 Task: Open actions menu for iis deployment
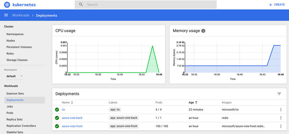(x=281, y=110)
